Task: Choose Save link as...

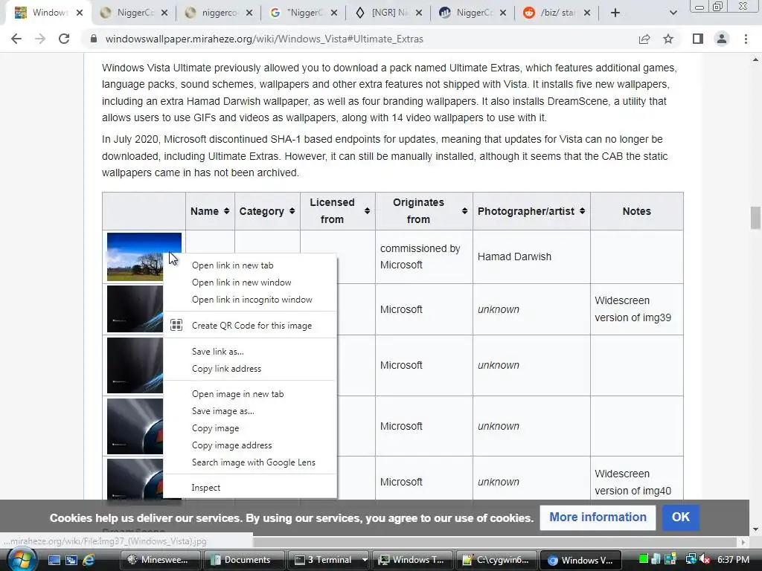Action: [250, 352]
